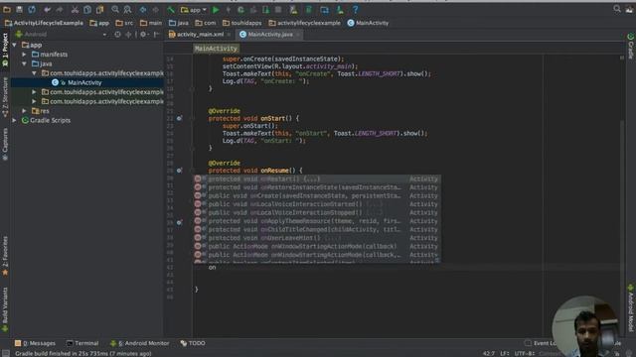The width and height of the screenshot is (636, 357).
Task: Click the ActivityLifecycleExample breadcrumb
Action: [44, 23]
